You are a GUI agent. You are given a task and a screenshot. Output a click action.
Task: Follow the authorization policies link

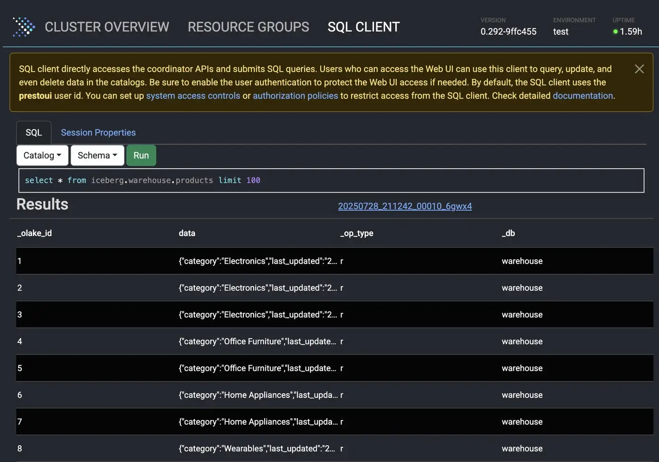click(x=295, y=96)
